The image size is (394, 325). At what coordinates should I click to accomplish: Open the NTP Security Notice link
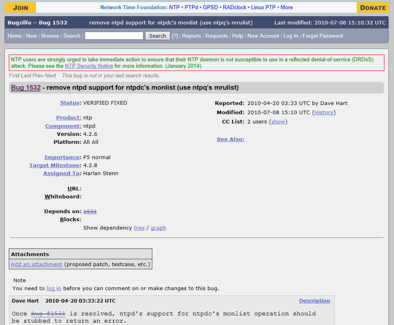[89, 66]
